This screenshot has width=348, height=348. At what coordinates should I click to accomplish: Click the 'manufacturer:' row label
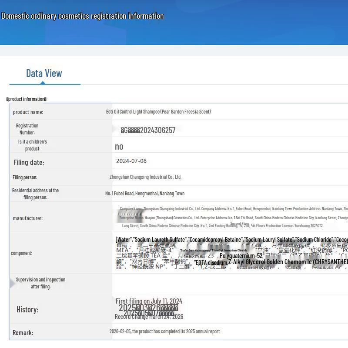click(x=28, y=218)
